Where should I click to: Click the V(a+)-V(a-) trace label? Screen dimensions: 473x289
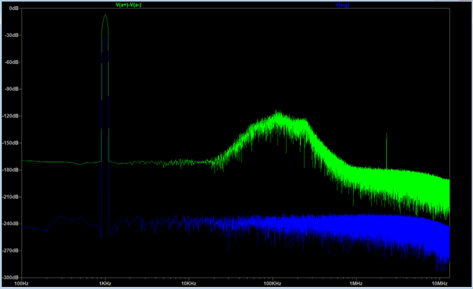pos(129,5)
